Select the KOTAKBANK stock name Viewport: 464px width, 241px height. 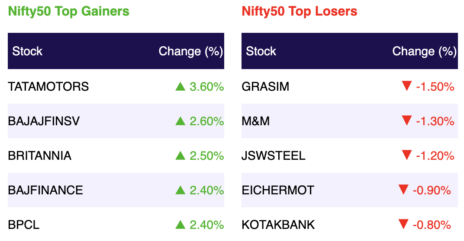pyautogui.click(x=278, y=225)
